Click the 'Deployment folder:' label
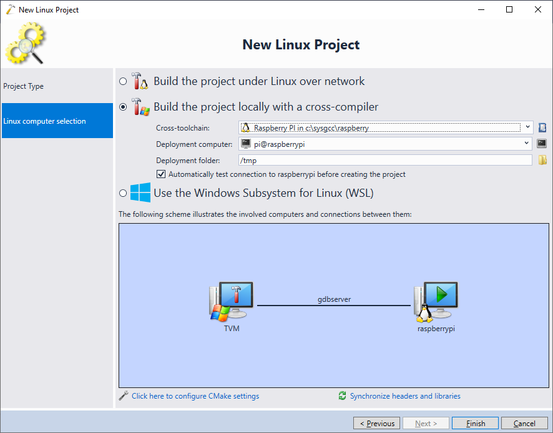Viewport: 553px width, 433px height. coord(188,161)
